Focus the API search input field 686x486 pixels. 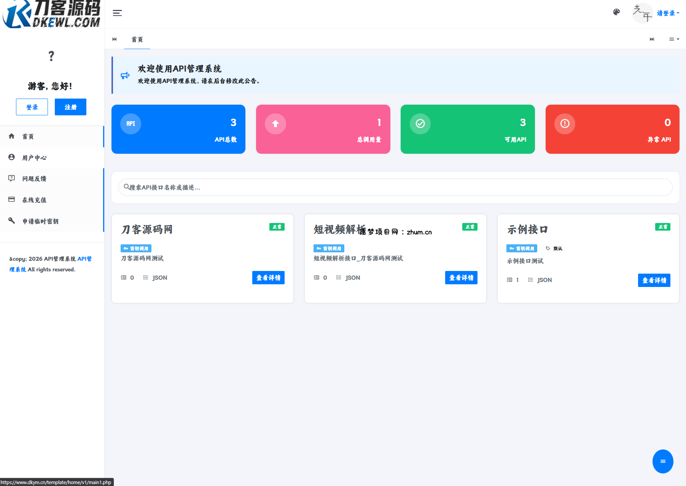click(x=395, y=187)
